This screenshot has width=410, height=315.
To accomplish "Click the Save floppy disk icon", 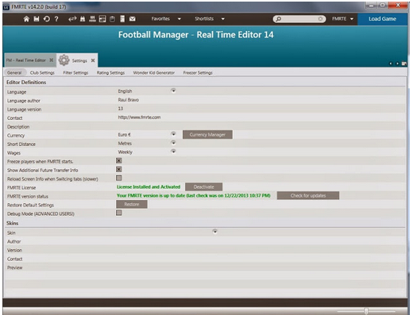I will coord(37,19).
